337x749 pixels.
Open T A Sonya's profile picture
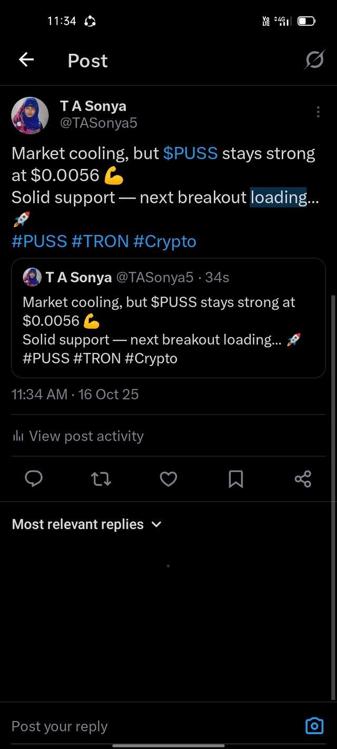[30, 115]
